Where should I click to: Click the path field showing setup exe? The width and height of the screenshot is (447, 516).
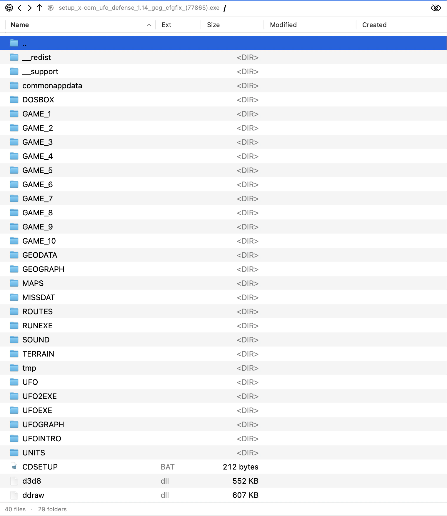(139, 8)
